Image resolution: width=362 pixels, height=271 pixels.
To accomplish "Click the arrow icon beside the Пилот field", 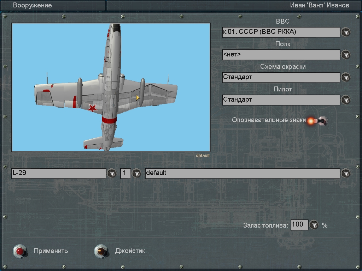I will tap(345, 100).
